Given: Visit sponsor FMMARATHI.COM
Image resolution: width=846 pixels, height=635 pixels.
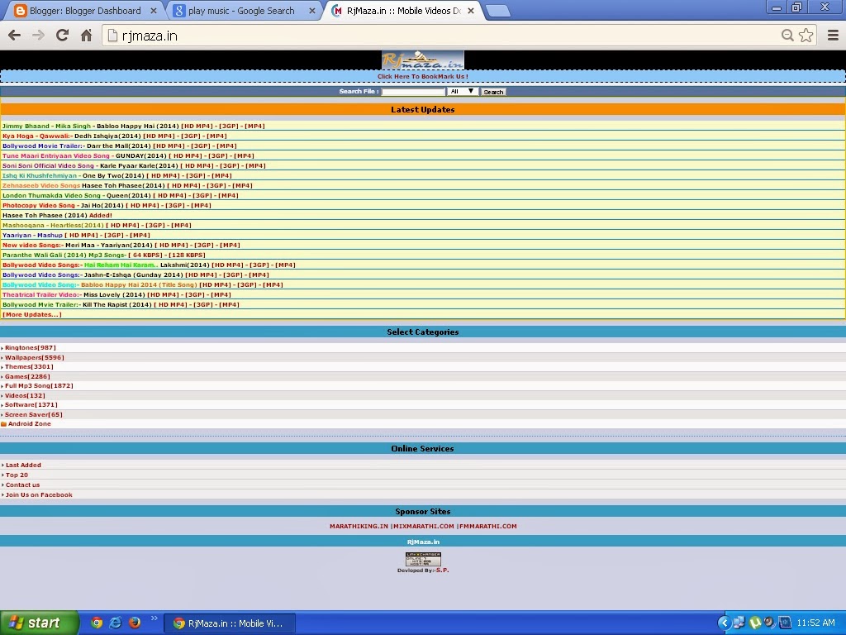Looking at the screenshot, I should click(x=487, y=526).
